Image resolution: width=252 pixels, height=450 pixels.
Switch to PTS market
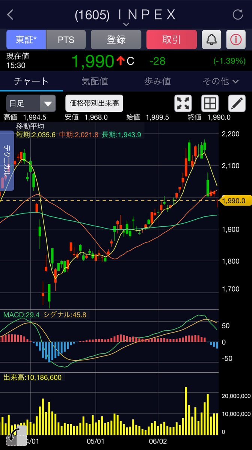coord(66,40)
